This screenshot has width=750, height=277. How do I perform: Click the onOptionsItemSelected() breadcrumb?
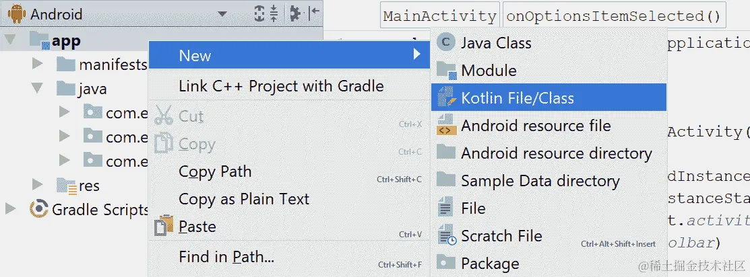tap(614, 16)
